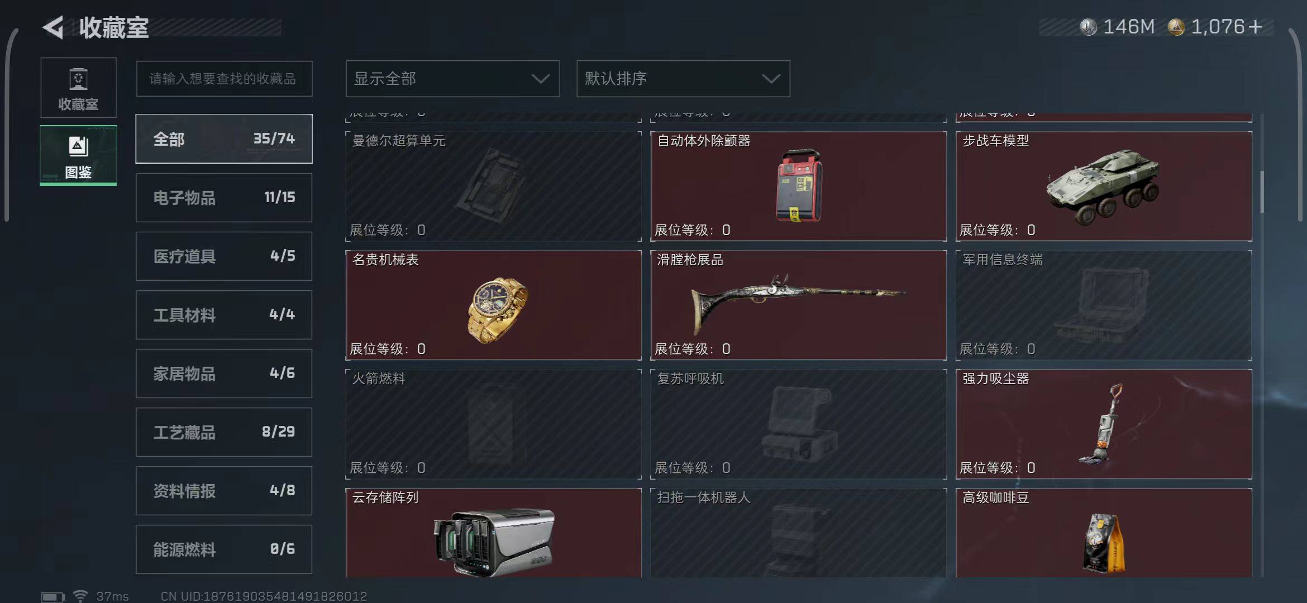The height and width of the screenshot is (603, 1307).
Task: Select the 滑膛枪展品 musket item
Action: [x=799, y=305]
